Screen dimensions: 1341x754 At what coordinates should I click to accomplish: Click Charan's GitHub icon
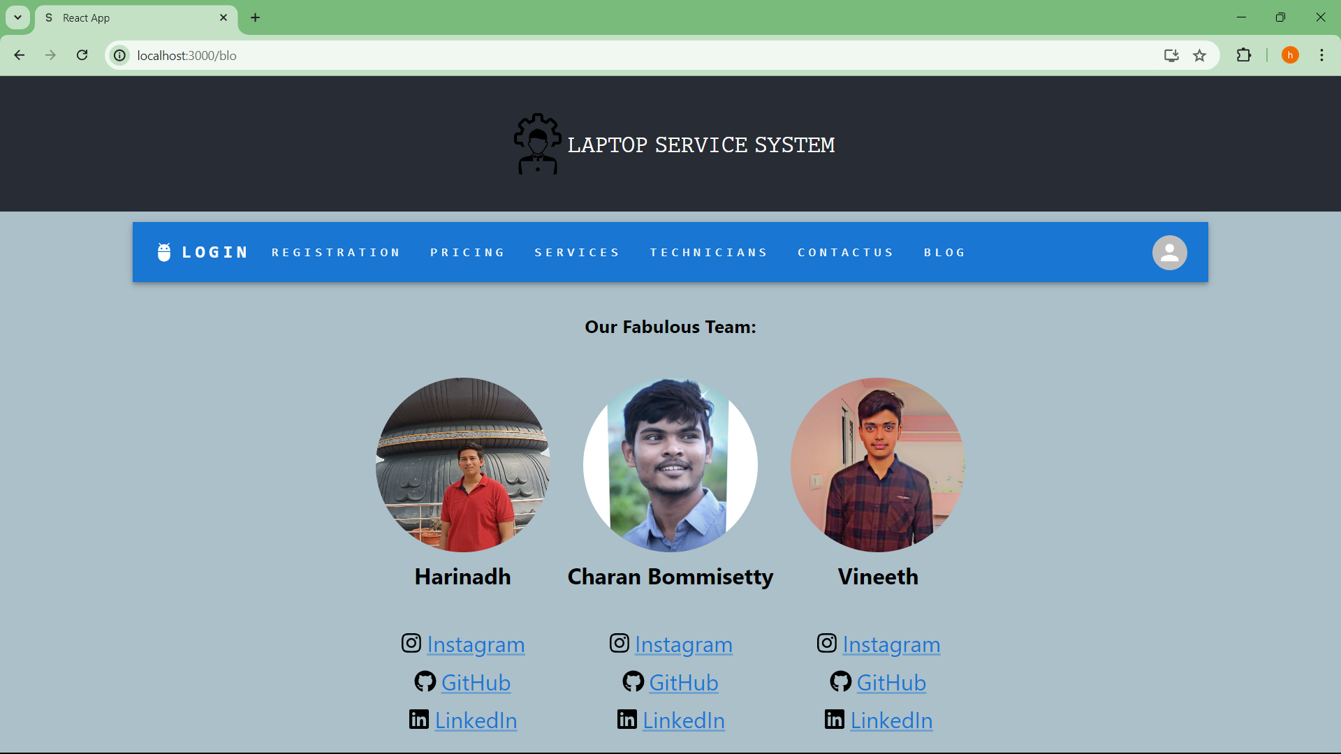(633, 681)
